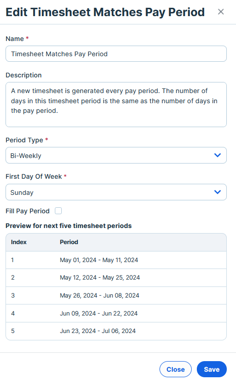Close the dialog with the X icon

pyautogui.click(x=221, y=12)
